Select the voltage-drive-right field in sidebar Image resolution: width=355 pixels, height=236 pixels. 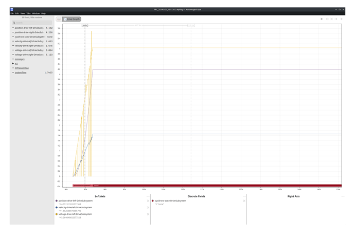point(29,55)
